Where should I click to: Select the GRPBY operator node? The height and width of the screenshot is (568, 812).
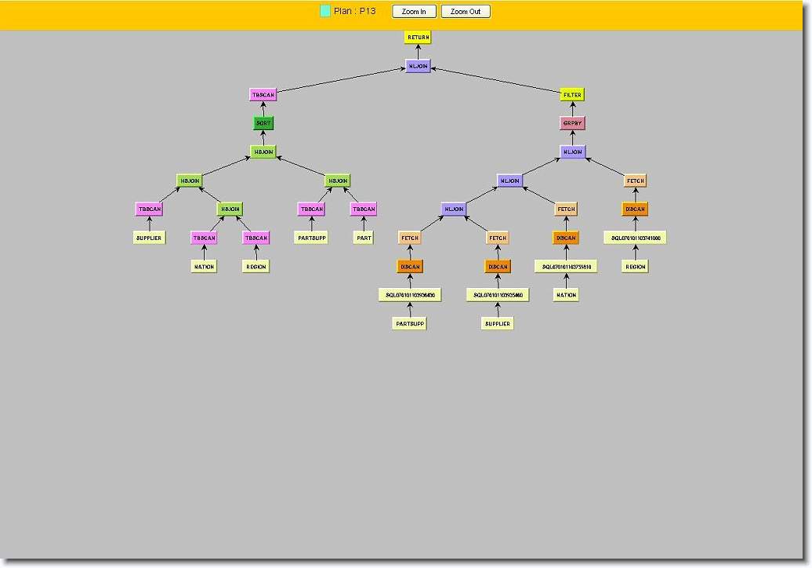[x=572, y=123]
